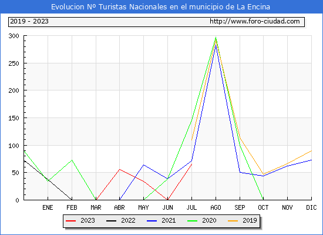The height and width of the screenshot is (235, 323).
Task: Click the blue 2021 line point at MAY
Action: [x=143, y=165]
